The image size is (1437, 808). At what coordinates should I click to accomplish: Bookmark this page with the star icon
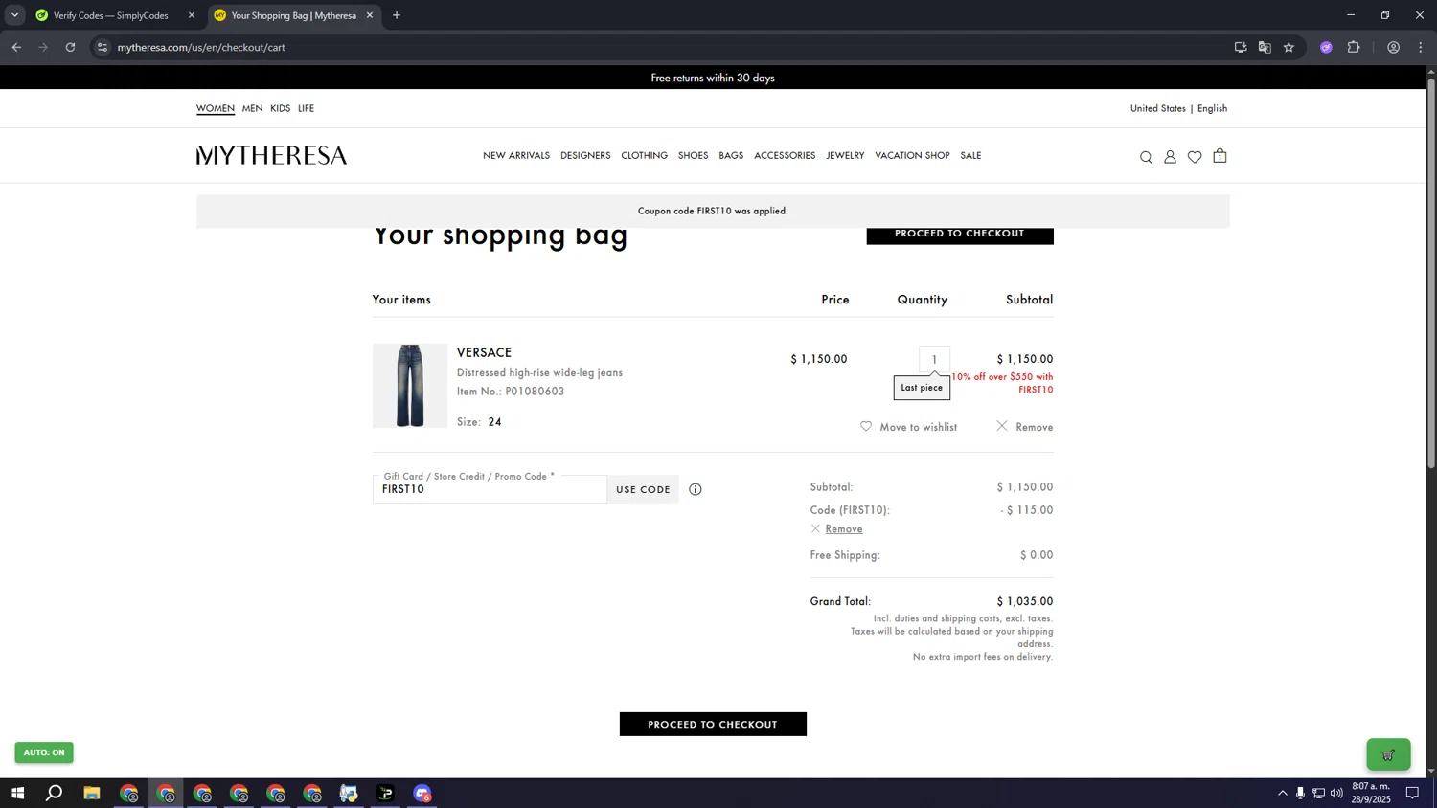(1289, 47)
